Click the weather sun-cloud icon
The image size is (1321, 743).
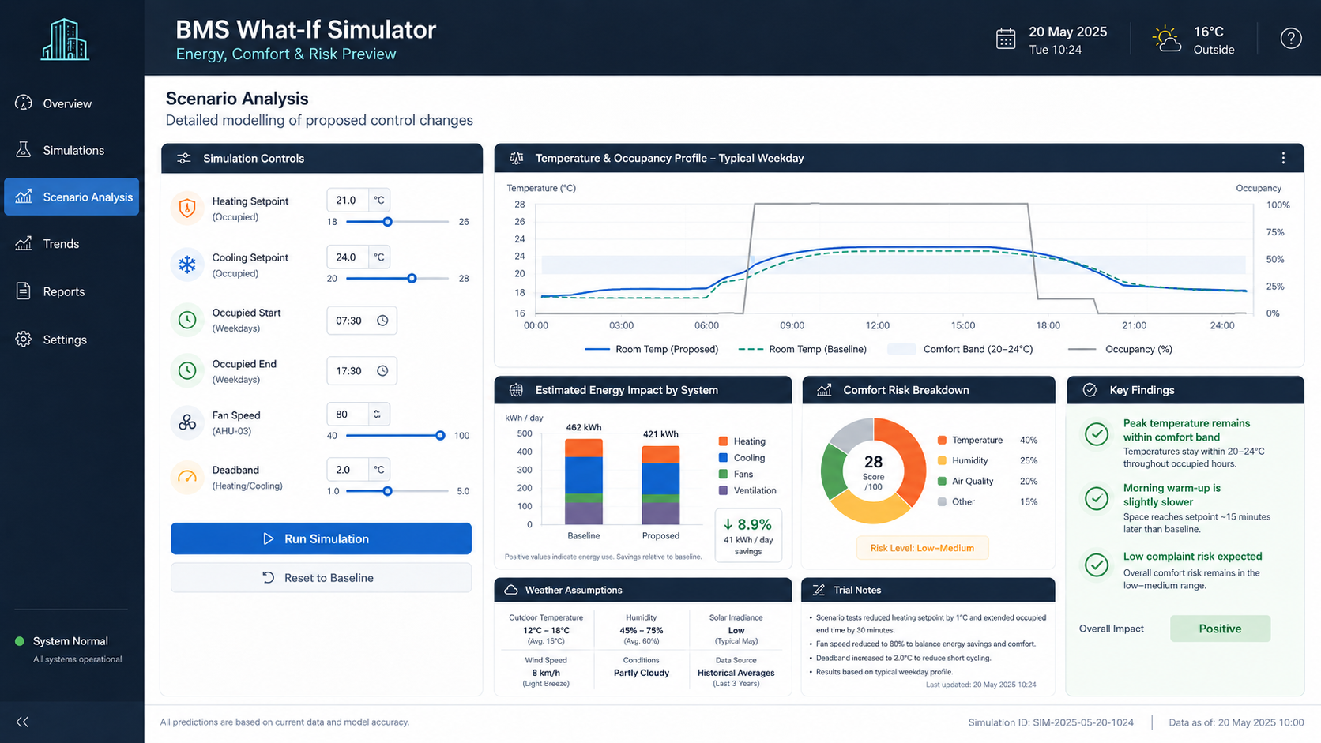click(x=1167, y=39)
